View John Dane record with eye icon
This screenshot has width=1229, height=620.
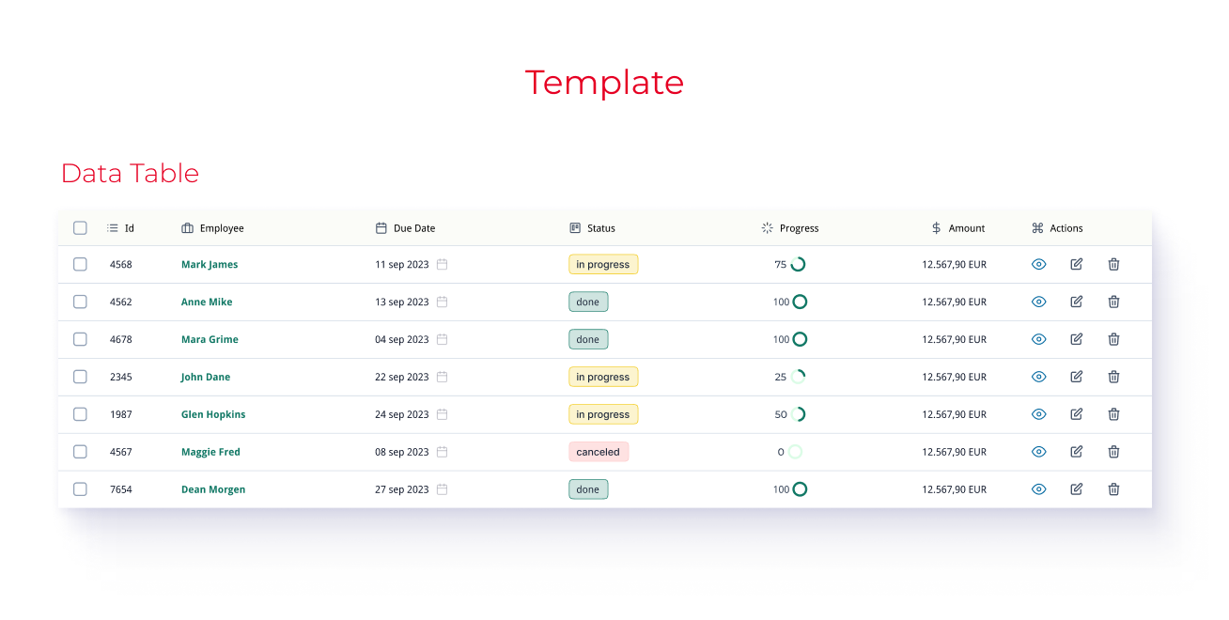1038,377
